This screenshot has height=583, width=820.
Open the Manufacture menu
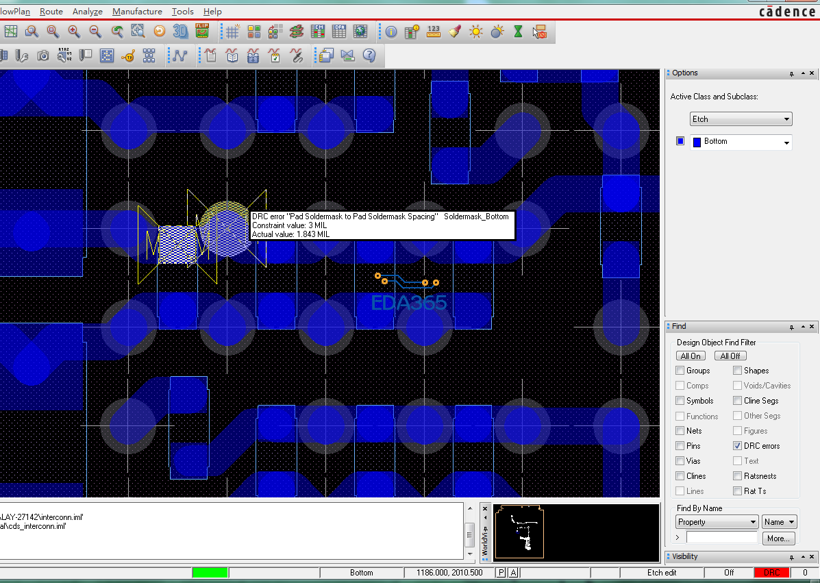click(137, 12)
